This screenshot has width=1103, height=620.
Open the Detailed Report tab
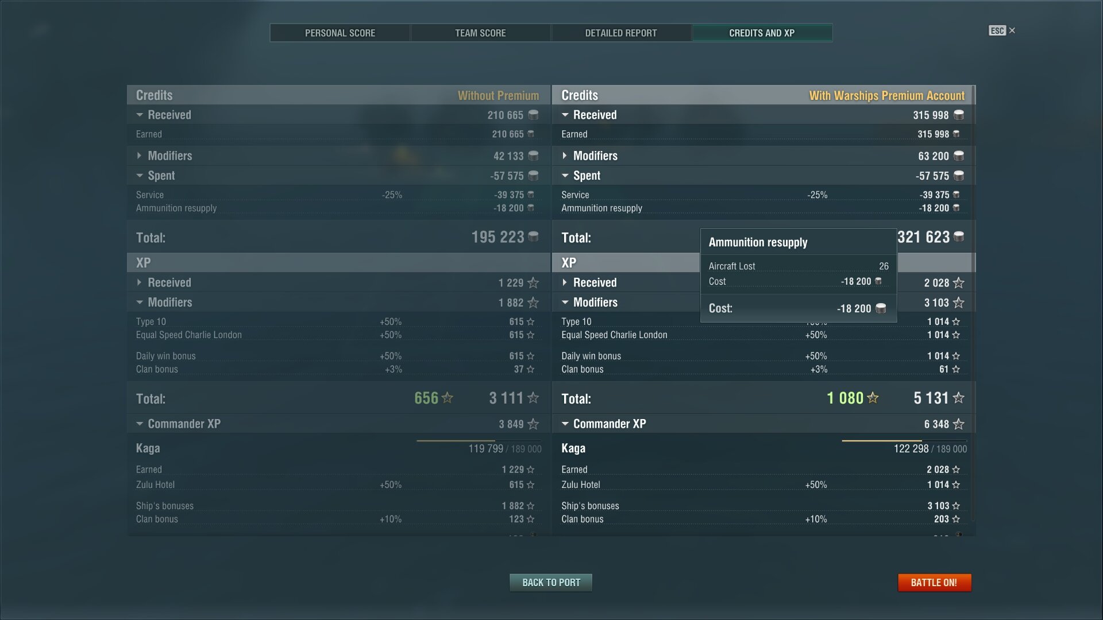[620, 33]
